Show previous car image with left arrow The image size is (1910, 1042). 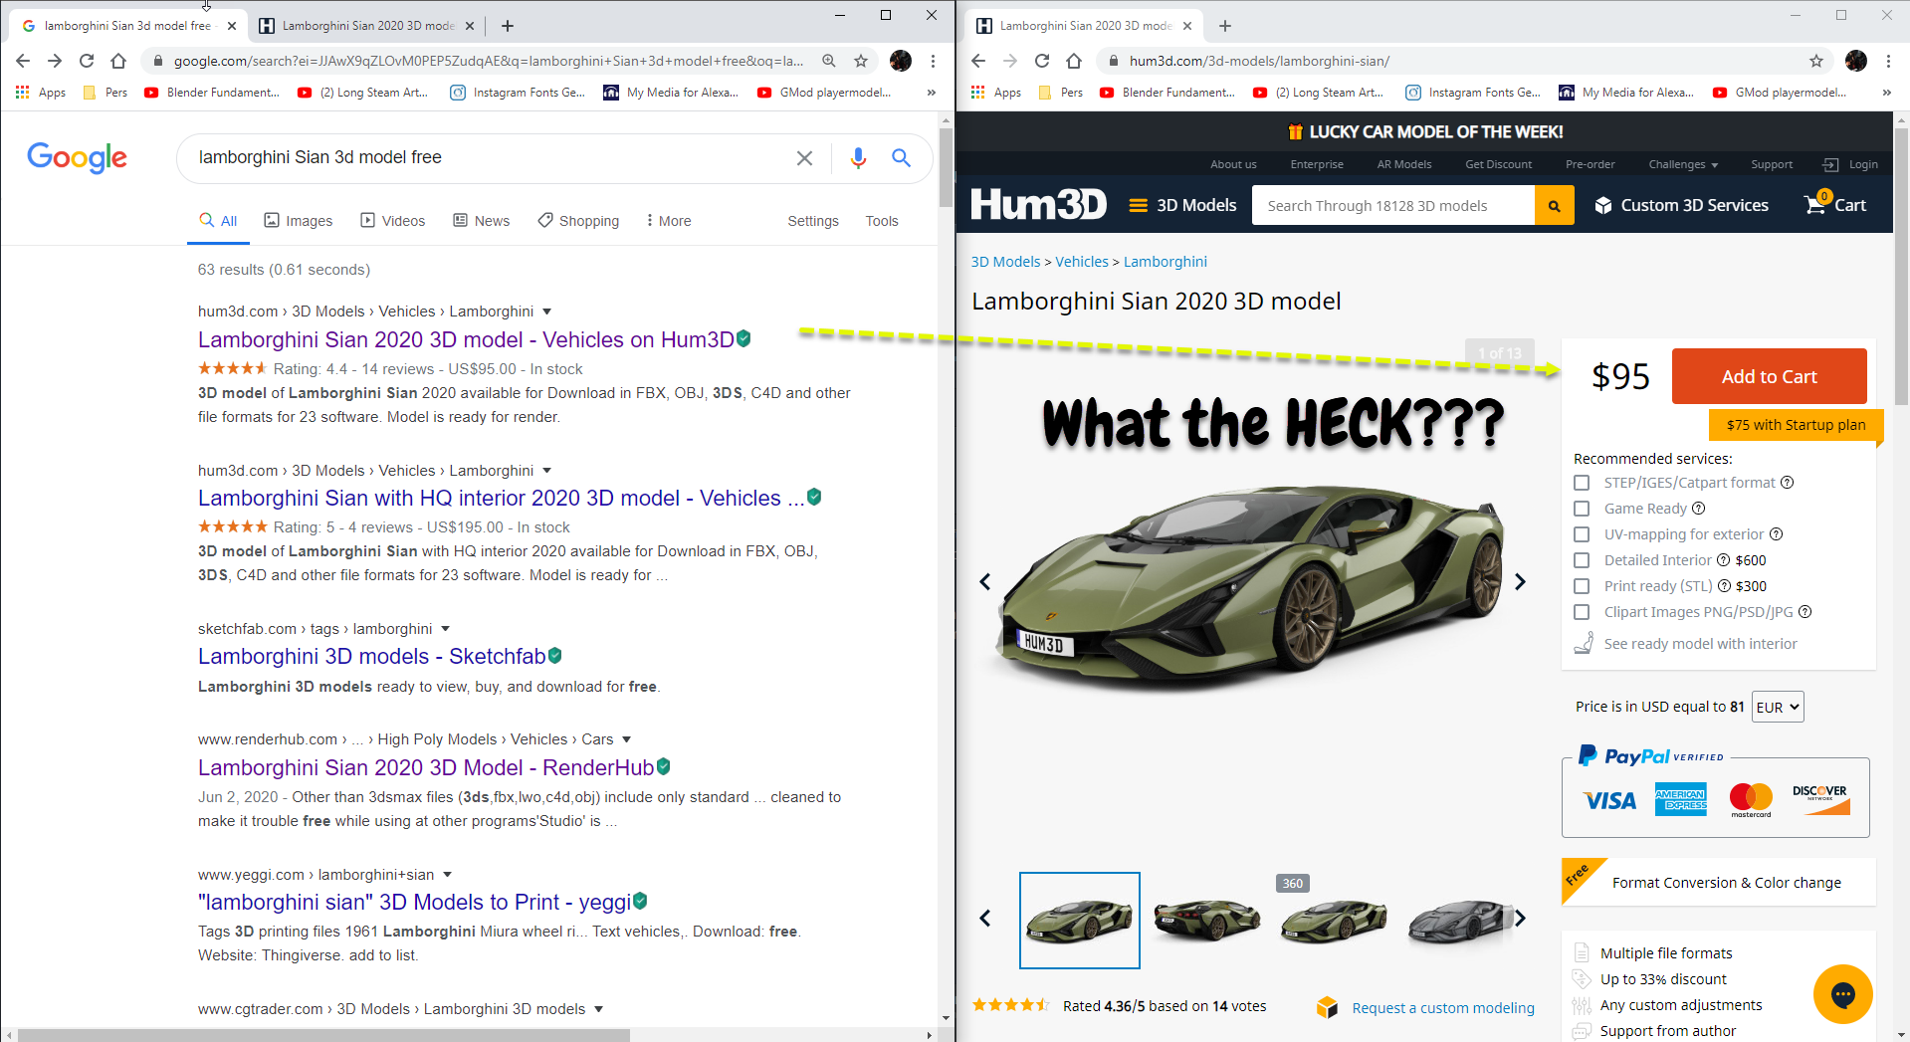tap(985, 581)
